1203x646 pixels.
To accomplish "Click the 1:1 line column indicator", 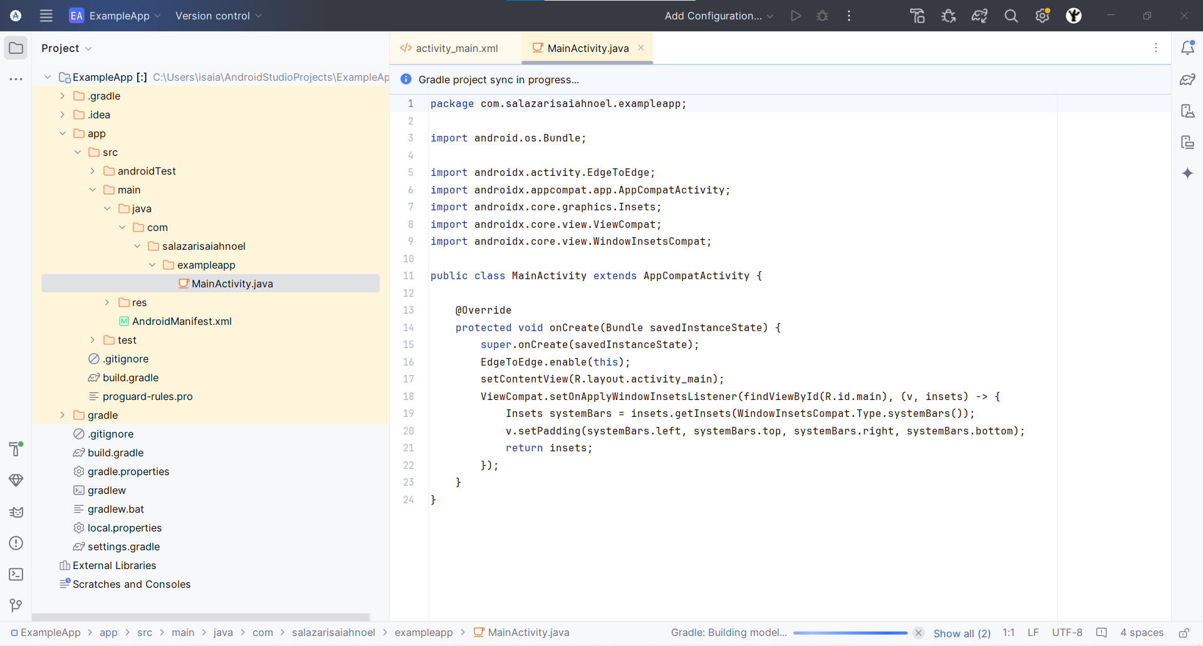I will click(1008, 633).
